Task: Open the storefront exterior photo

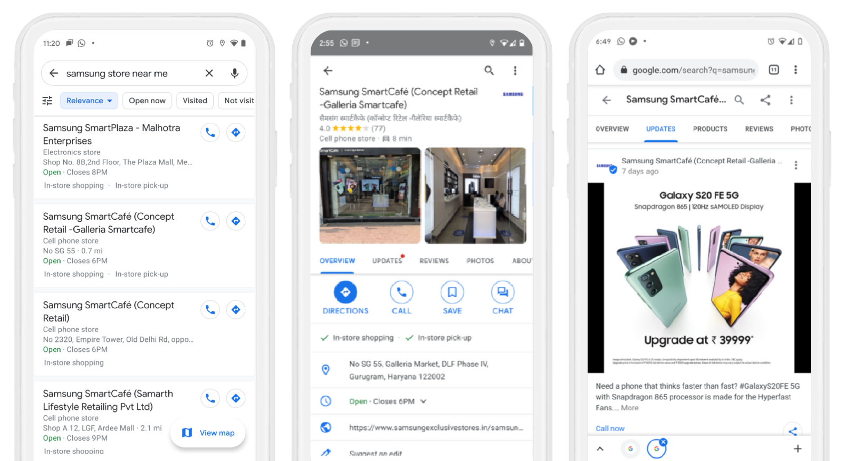Action: [x=370, y=195]
